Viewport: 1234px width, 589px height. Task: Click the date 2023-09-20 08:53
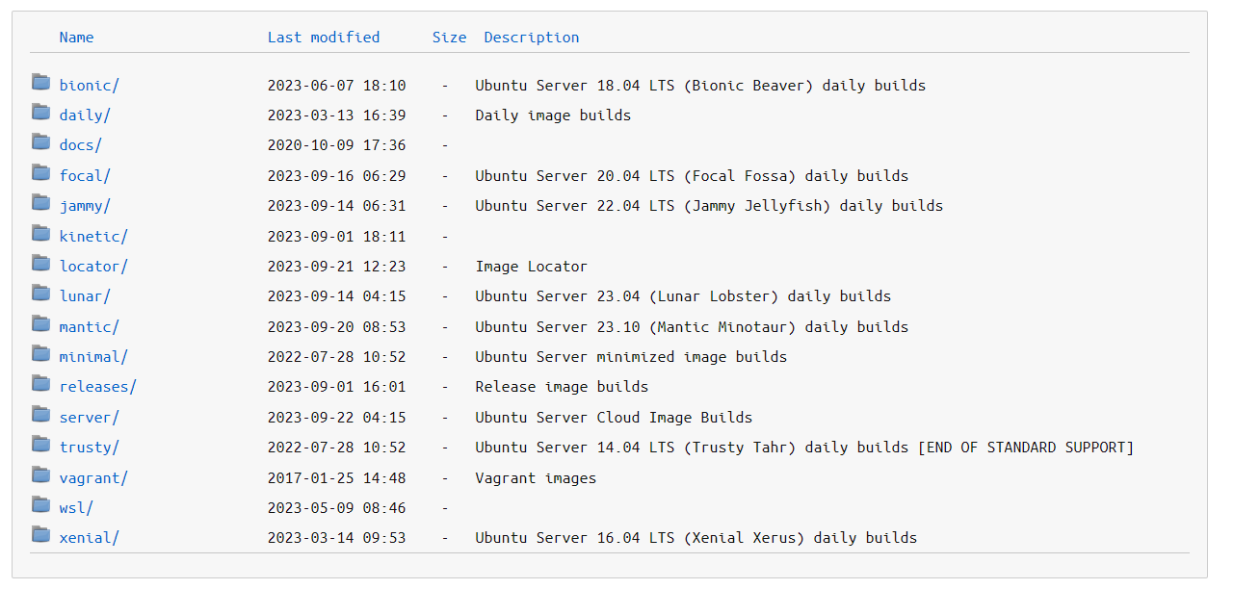(x=337, y=327)
